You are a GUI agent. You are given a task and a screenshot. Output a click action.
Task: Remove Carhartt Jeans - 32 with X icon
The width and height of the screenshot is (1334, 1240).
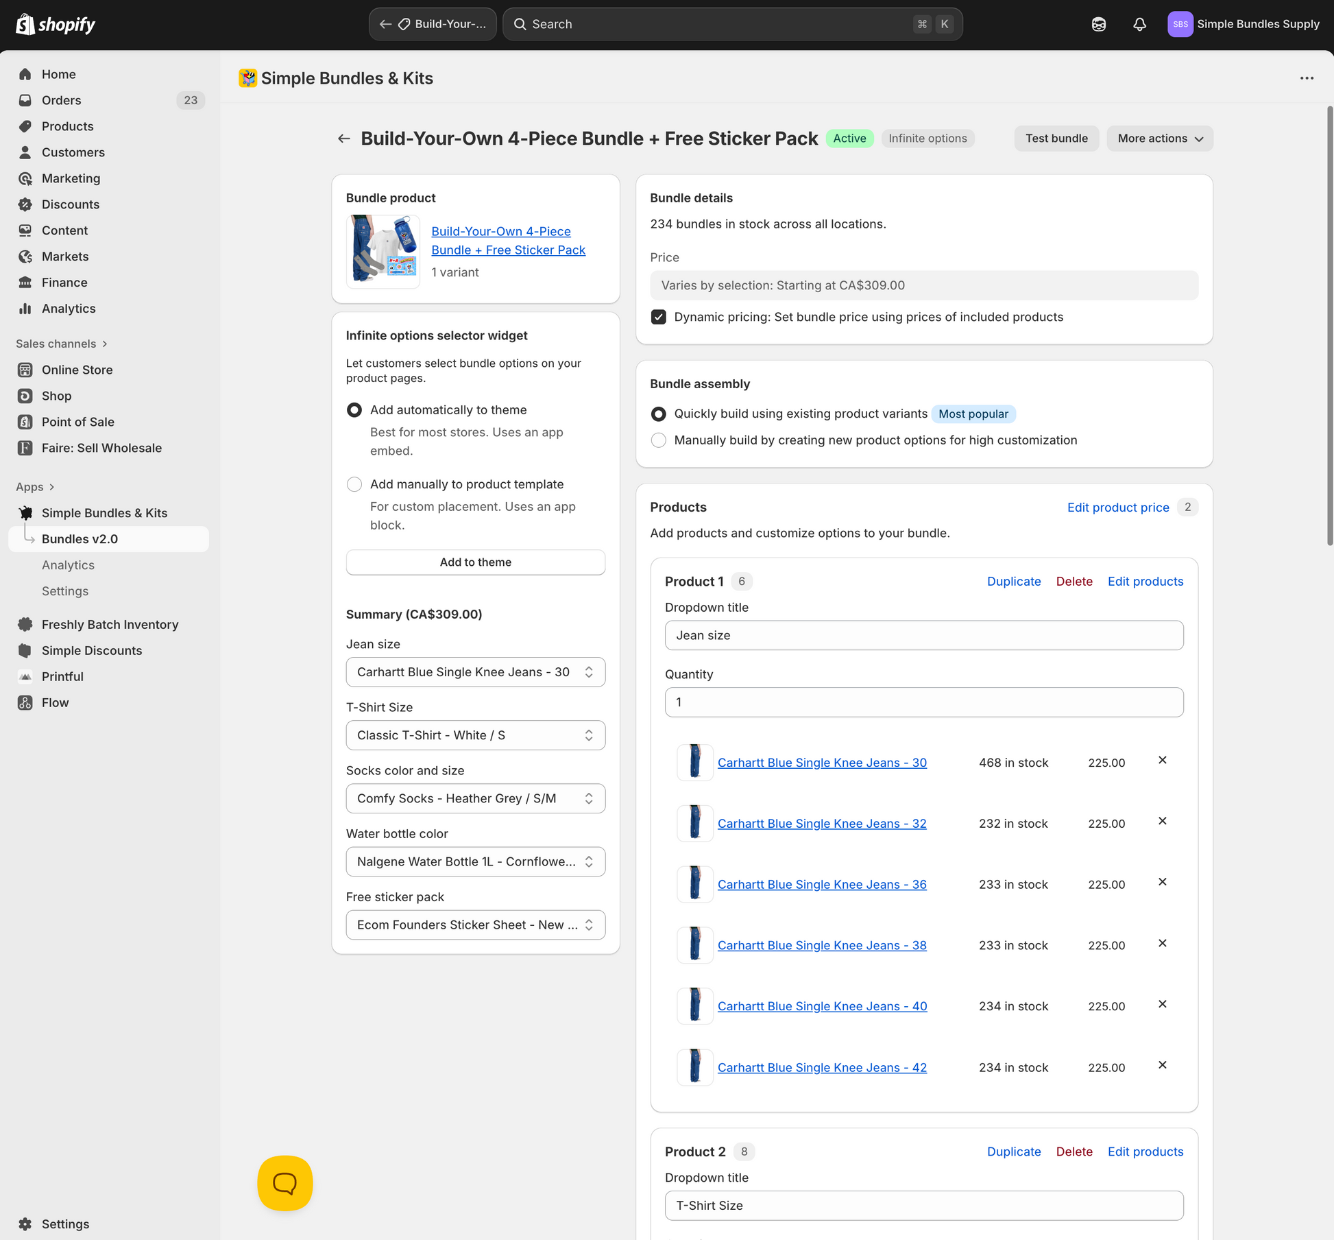point(1163,821)
